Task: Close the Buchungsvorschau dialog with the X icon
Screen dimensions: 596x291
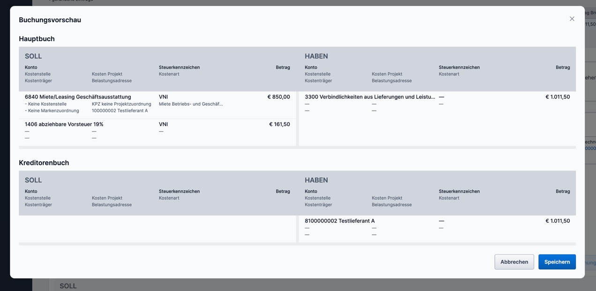Action: pos(572,19)
